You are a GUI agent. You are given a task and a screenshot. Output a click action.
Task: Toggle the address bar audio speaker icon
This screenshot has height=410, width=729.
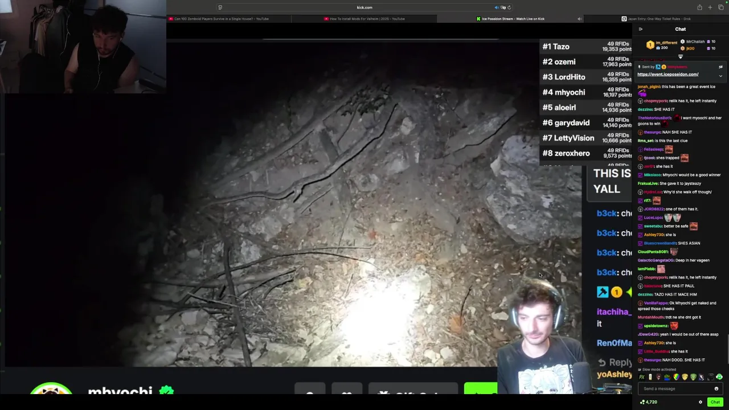[x=497, y=7]
